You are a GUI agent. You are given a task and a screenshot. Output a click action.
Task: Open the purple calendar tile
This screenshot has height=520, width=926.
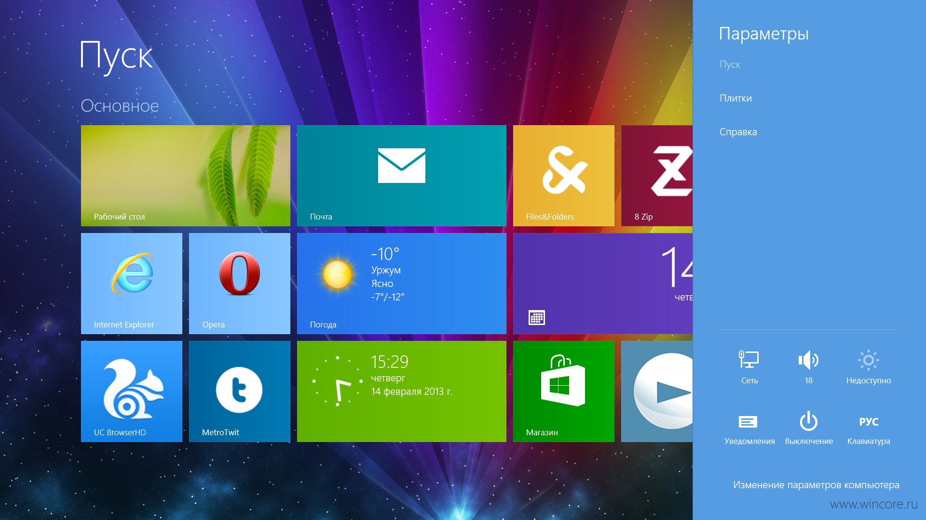603,284
